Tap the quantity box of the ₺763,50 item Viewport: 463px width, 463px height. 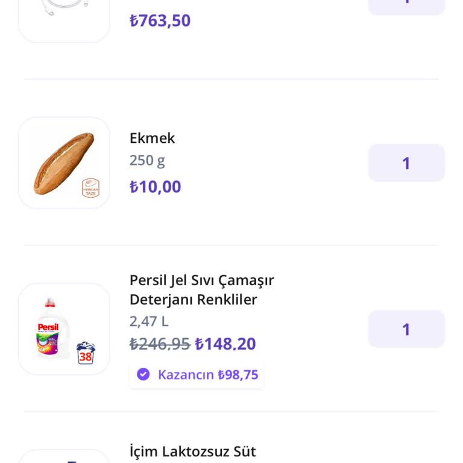[x=406, y=5]
